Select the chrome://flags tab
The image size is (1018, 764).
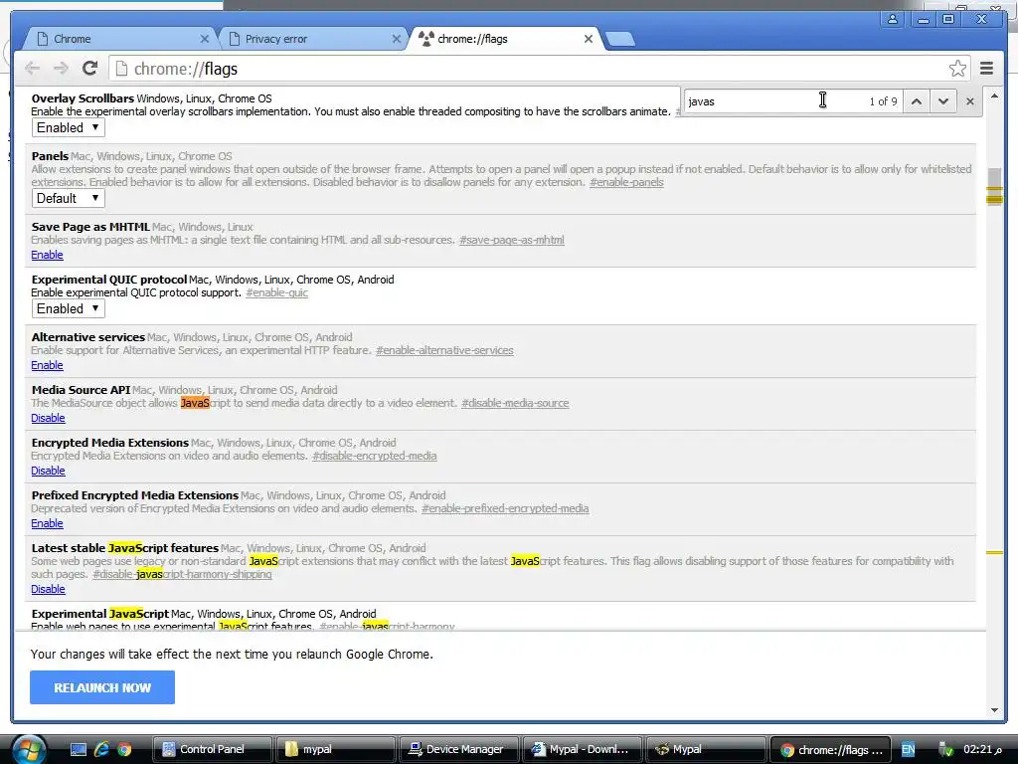(503, 39)
